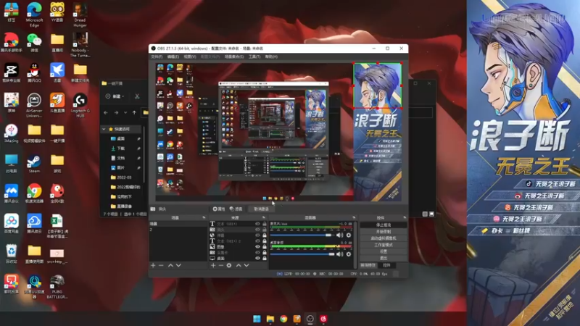The height and width of the screenshot is (326, 580).
Task: Open OBS 场景集合(S) menu
Action: (x=234, y=57)
